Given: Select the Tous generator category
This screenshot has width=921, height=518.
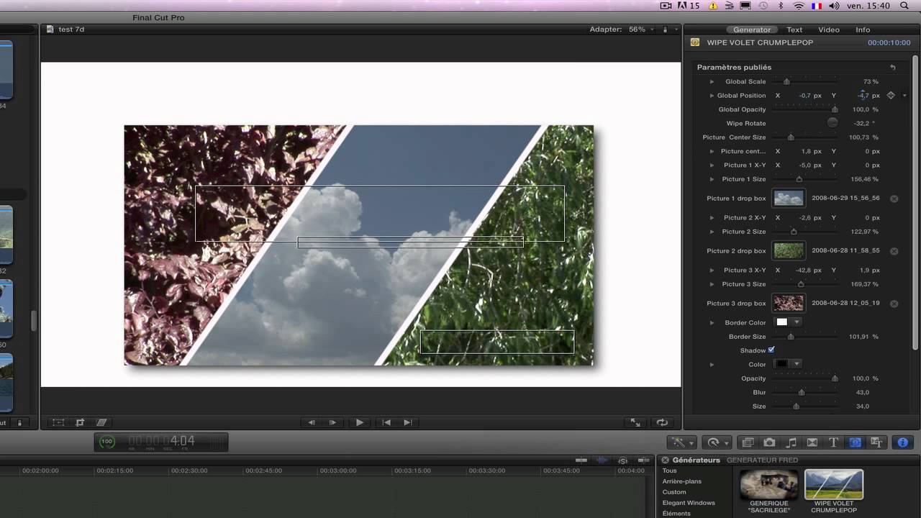Looking at the screenshot, I should coord(670,471).
